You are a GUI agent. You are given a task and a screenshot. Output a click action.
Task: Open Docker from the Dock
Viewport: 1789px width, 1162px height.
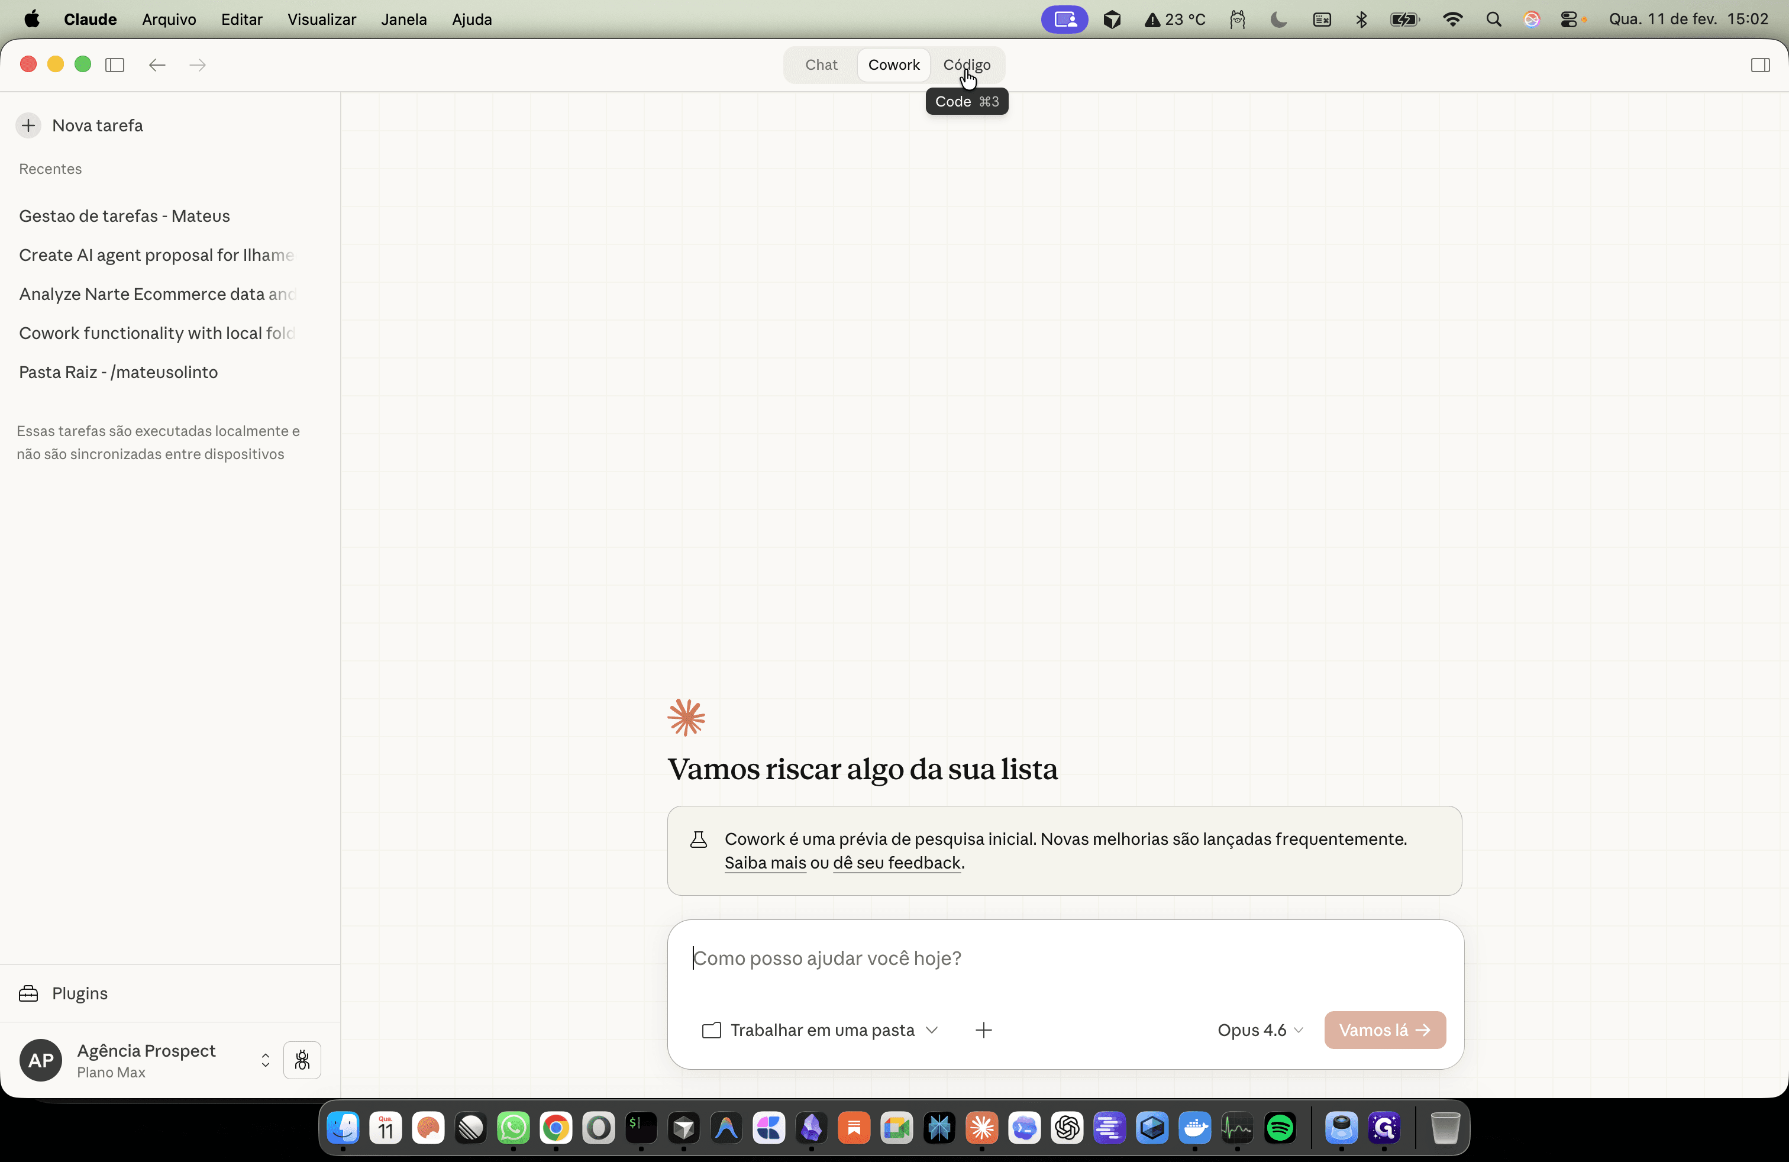1195,1128
